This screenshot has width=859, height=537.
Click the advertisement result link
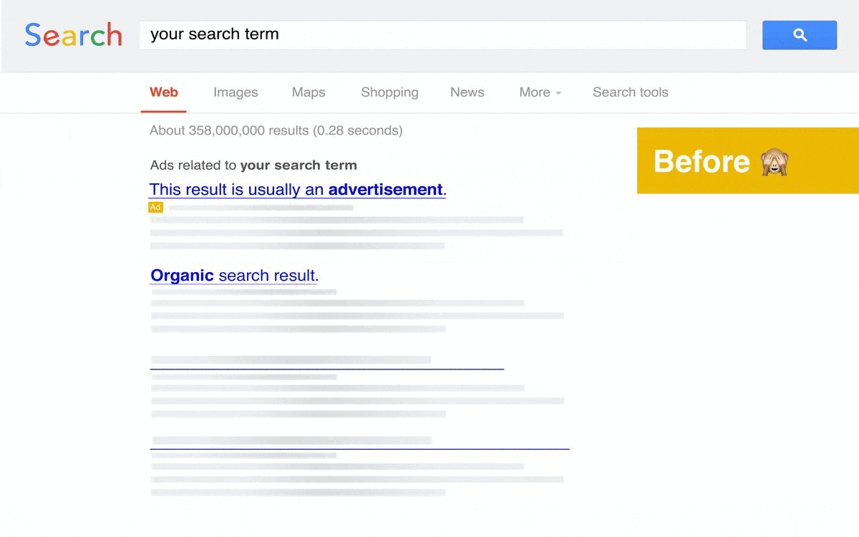pos(296,190)
